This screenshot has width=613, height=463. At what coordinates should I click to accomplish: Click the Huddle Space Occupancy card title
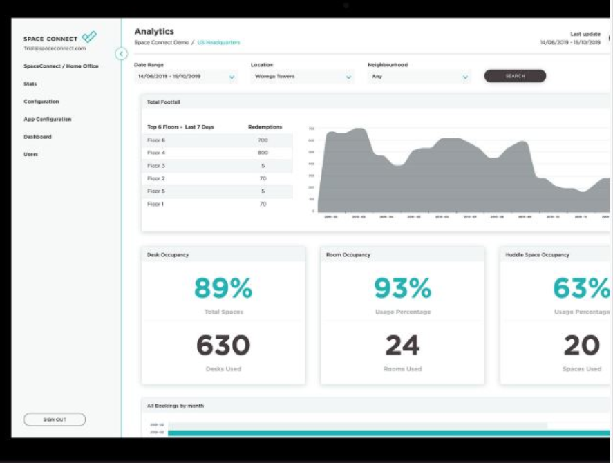pyautogui.click(x=537, y=254)
